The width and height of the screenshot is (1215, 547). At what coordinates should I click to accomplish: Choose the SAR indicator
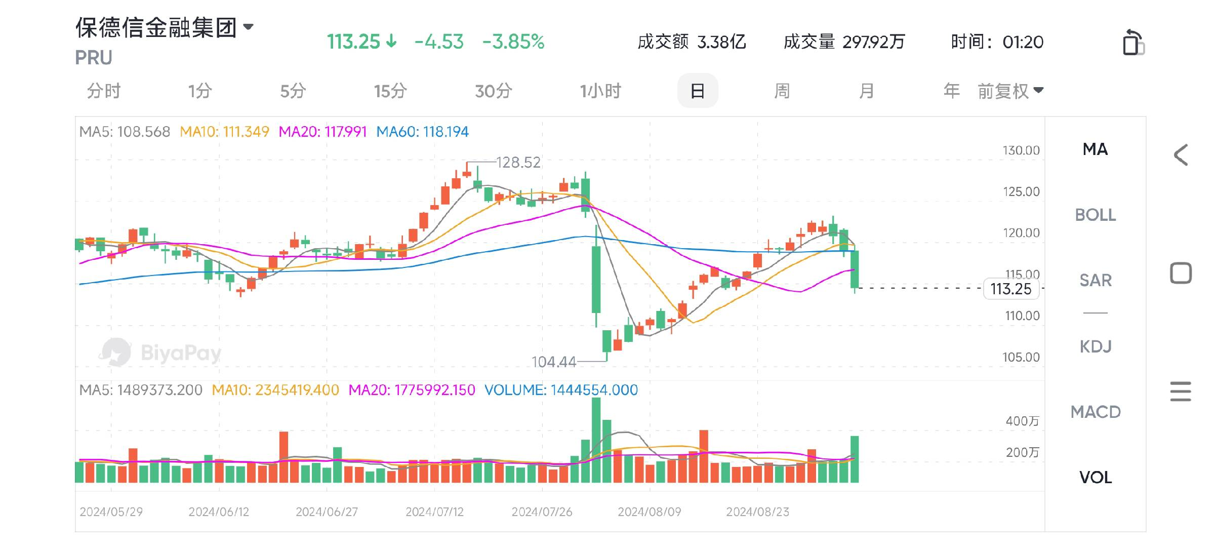click(x=1095, y=280)
